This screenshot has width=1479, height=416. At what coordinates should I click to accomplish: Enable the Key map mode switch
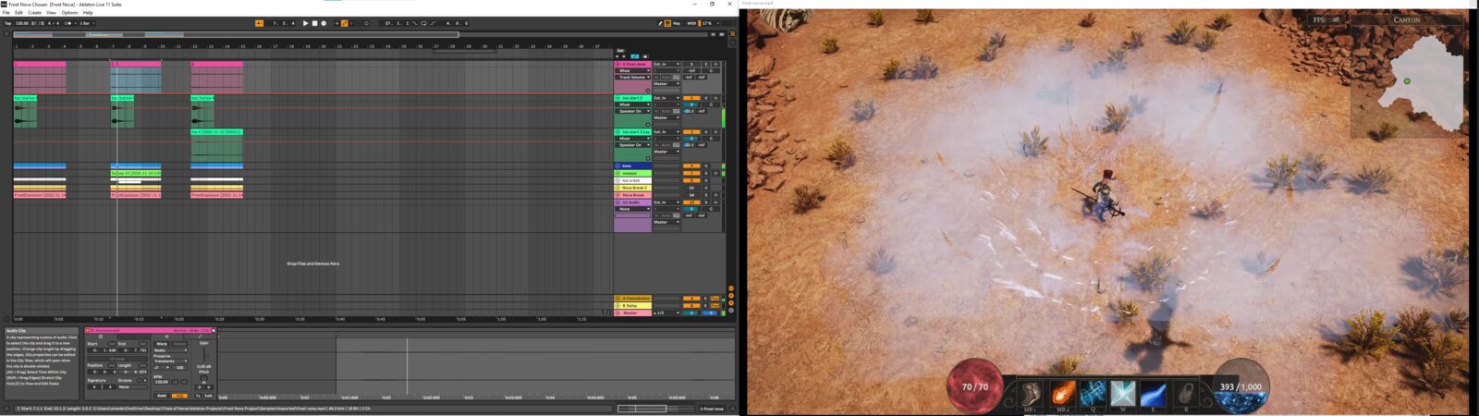tap(678, 23)
